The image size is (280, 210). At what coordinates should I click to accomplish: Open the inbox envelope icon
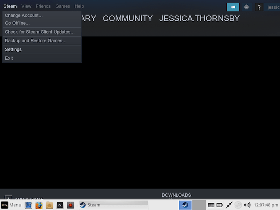[x=246, y=7]
